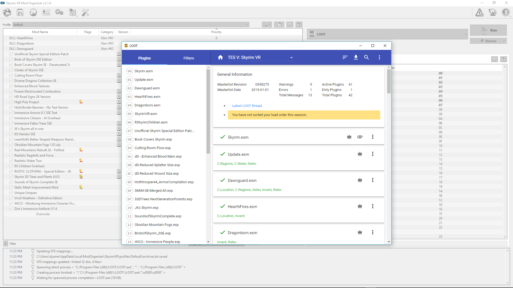Open the Update.esm card three-dot menu
This screenshot has height=288, width=513.
[373, 154]
